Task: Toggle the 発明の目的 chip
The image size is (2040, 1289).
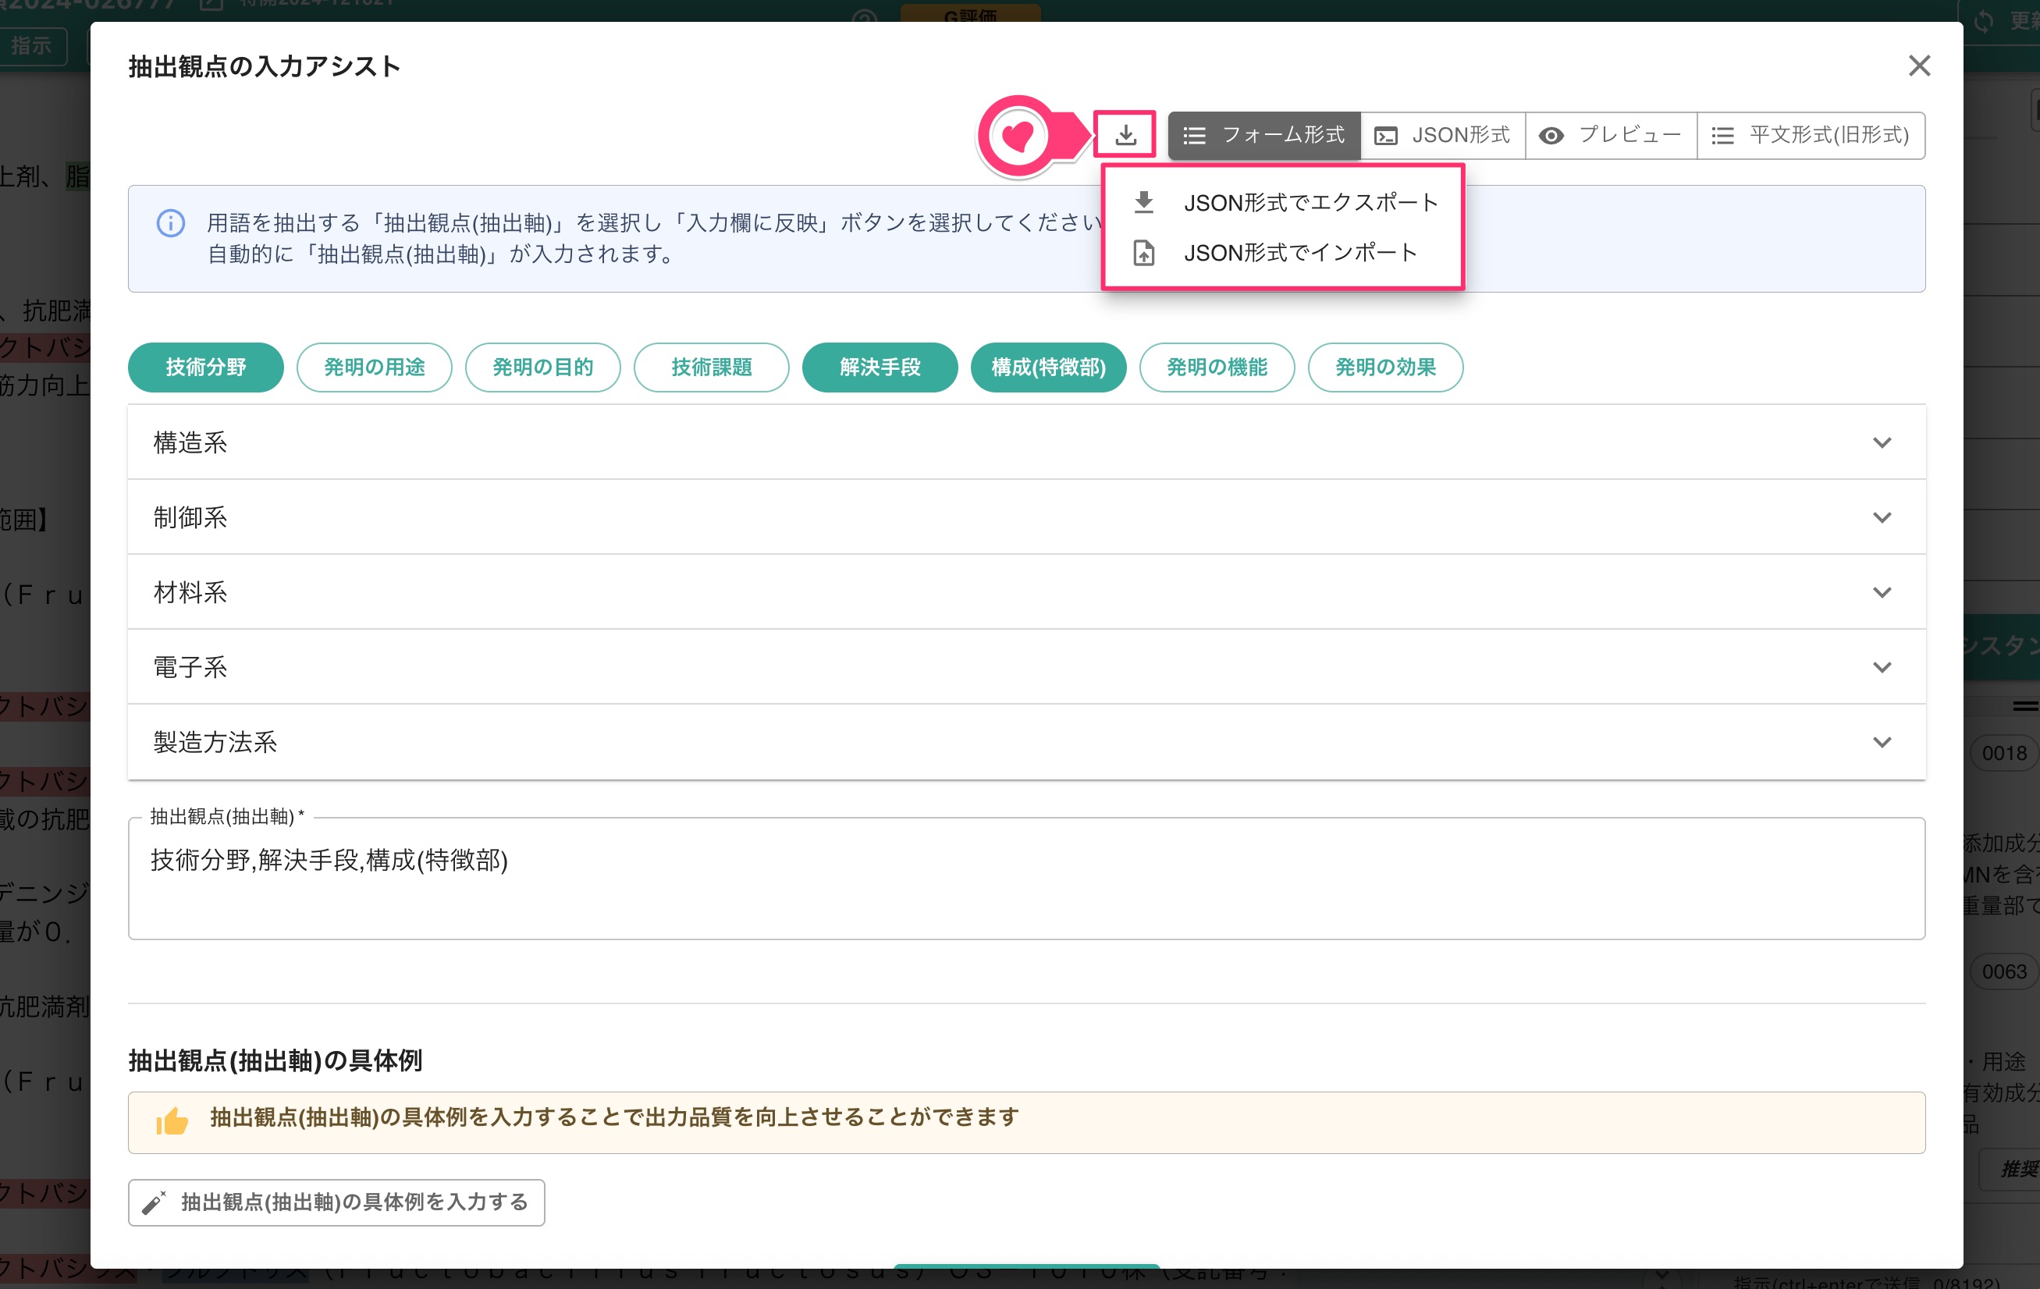Action: pos(543,368)
